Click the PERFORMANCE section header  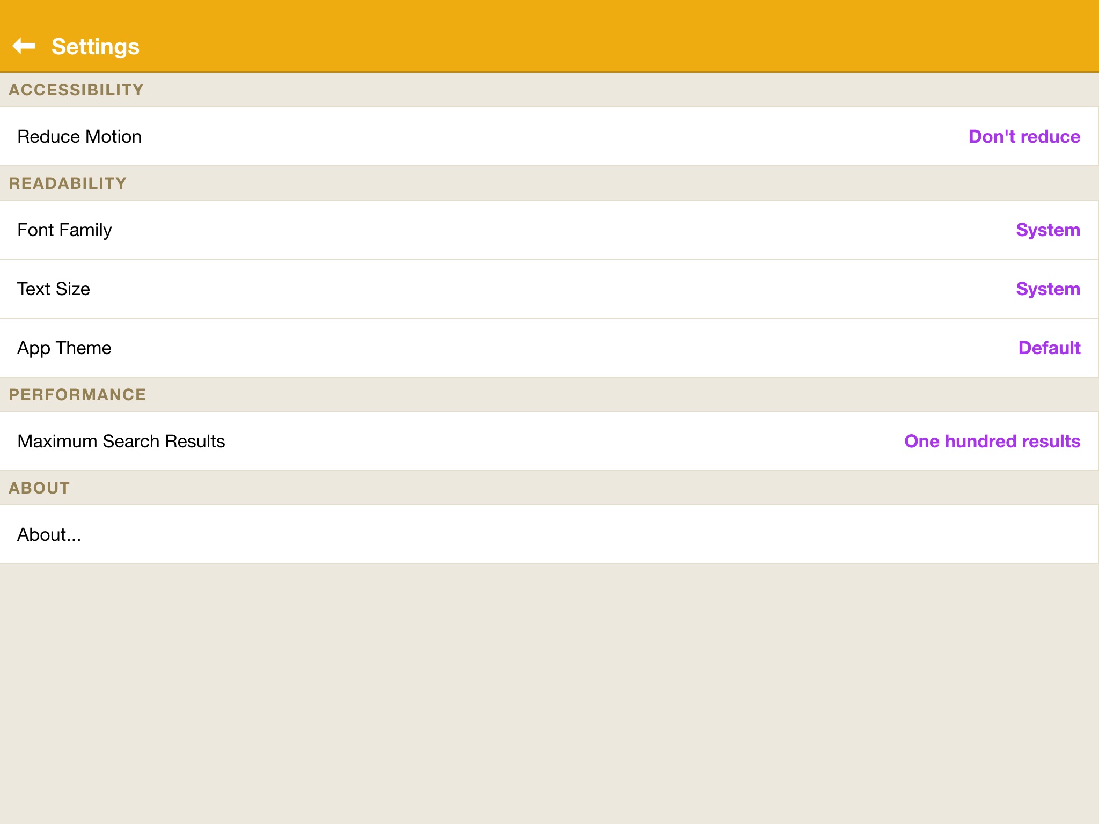pyautogui.click(x=77, y=395)
